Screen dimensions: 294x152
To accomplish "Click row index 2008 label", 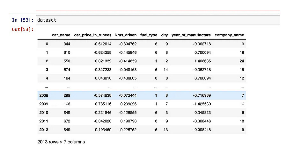I will (44, 95).
